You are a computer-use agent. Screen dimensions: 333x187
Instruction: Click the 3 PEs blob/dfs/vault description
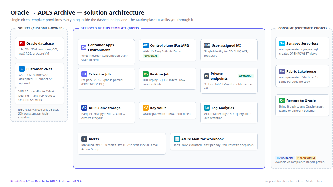click(x=228, y=86)
